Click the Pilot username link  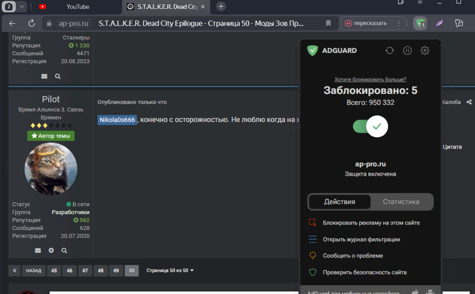(51, 99)
